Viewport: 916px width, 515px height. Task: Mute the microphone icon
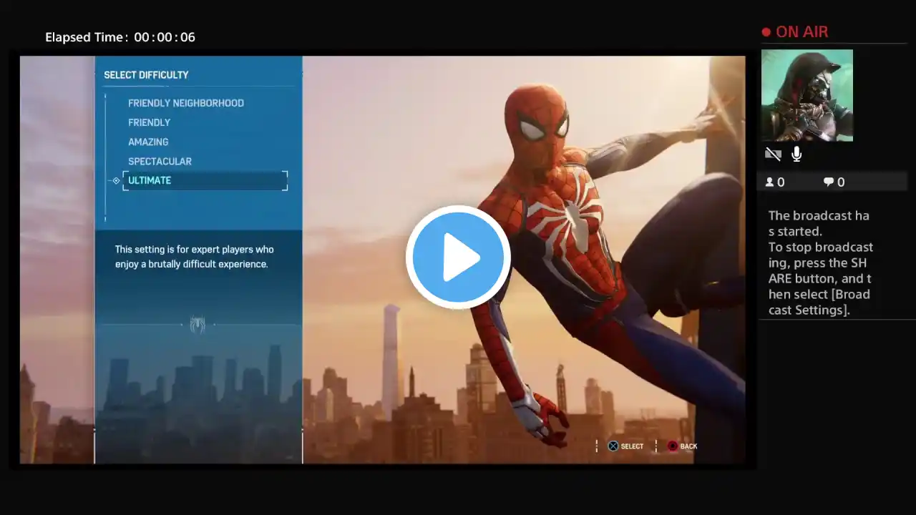tap(796, 154)
